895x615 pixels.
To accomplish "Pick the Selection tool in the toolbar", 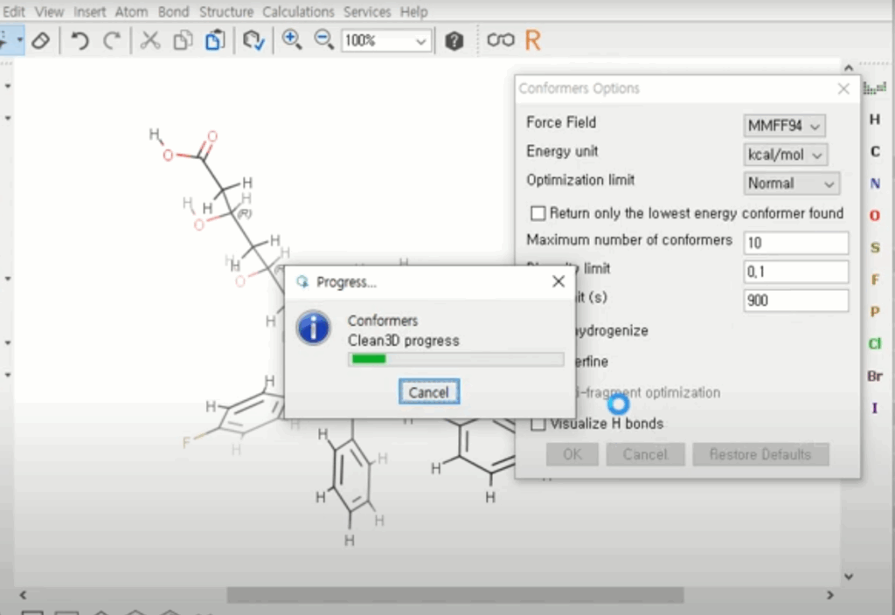I will pos(5,40).
